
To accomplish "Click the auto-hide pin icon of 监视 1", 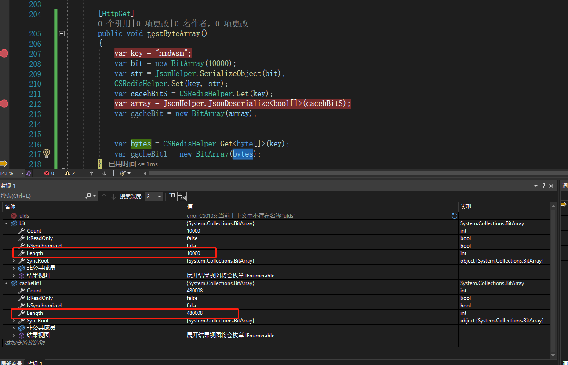I will click(543, 186).
